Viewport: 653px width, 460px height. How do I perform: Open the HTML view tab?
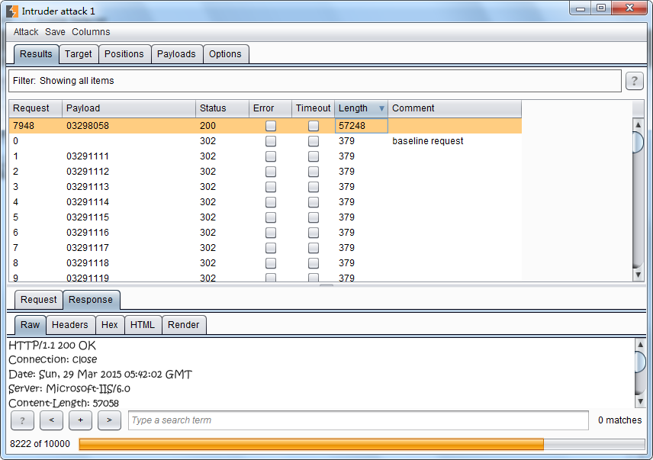(143, 325)
